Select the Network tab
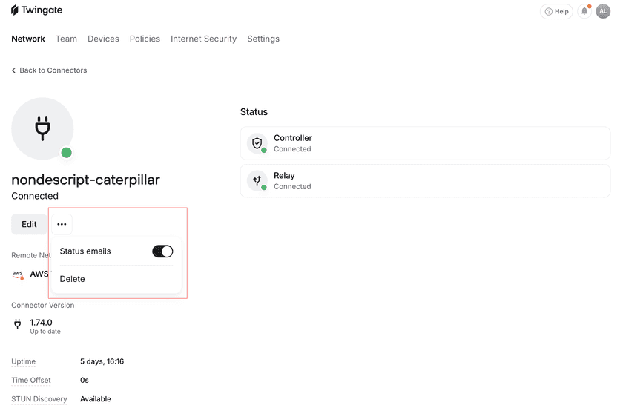The height and width of the screenshot is (411, 623). click(x=28, y=39)
